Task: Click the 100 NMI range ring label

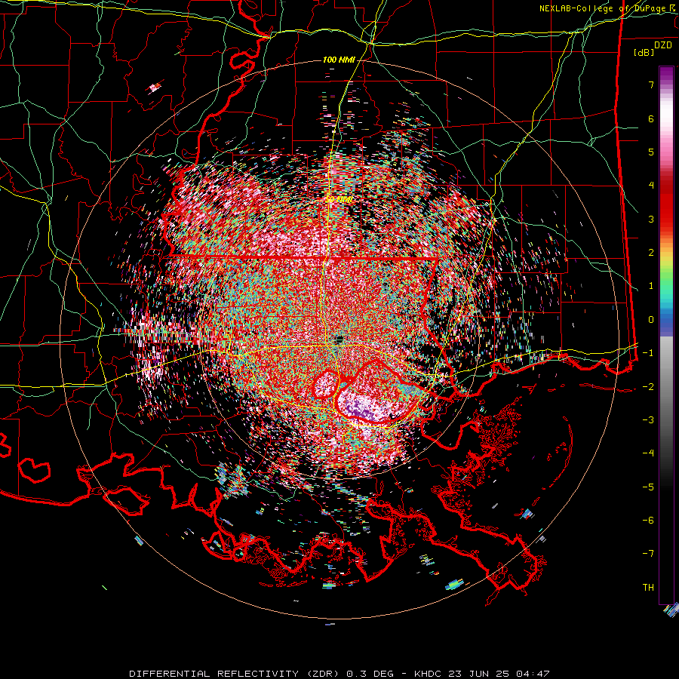Action: click(339, 60)
